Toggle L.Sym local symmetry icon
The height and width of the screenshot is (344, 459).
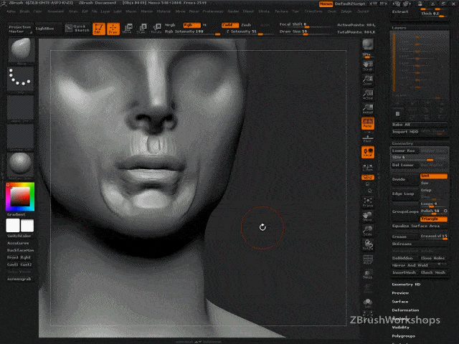tap(368, 167)
